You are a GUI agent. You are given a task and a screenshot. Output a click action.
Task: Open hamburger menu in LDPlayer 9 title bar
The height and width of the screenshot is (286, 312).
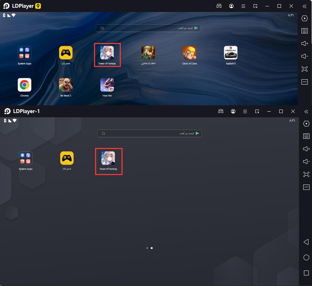[243, 6]
